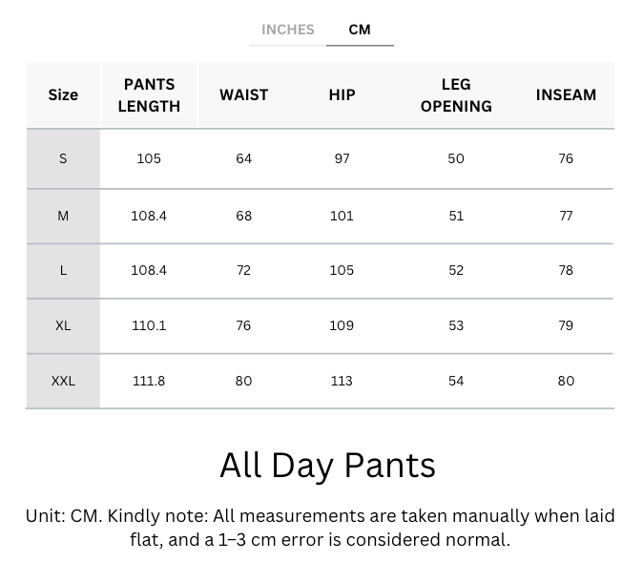Click the HIP column header
The image size is (643, 562).
342,94
